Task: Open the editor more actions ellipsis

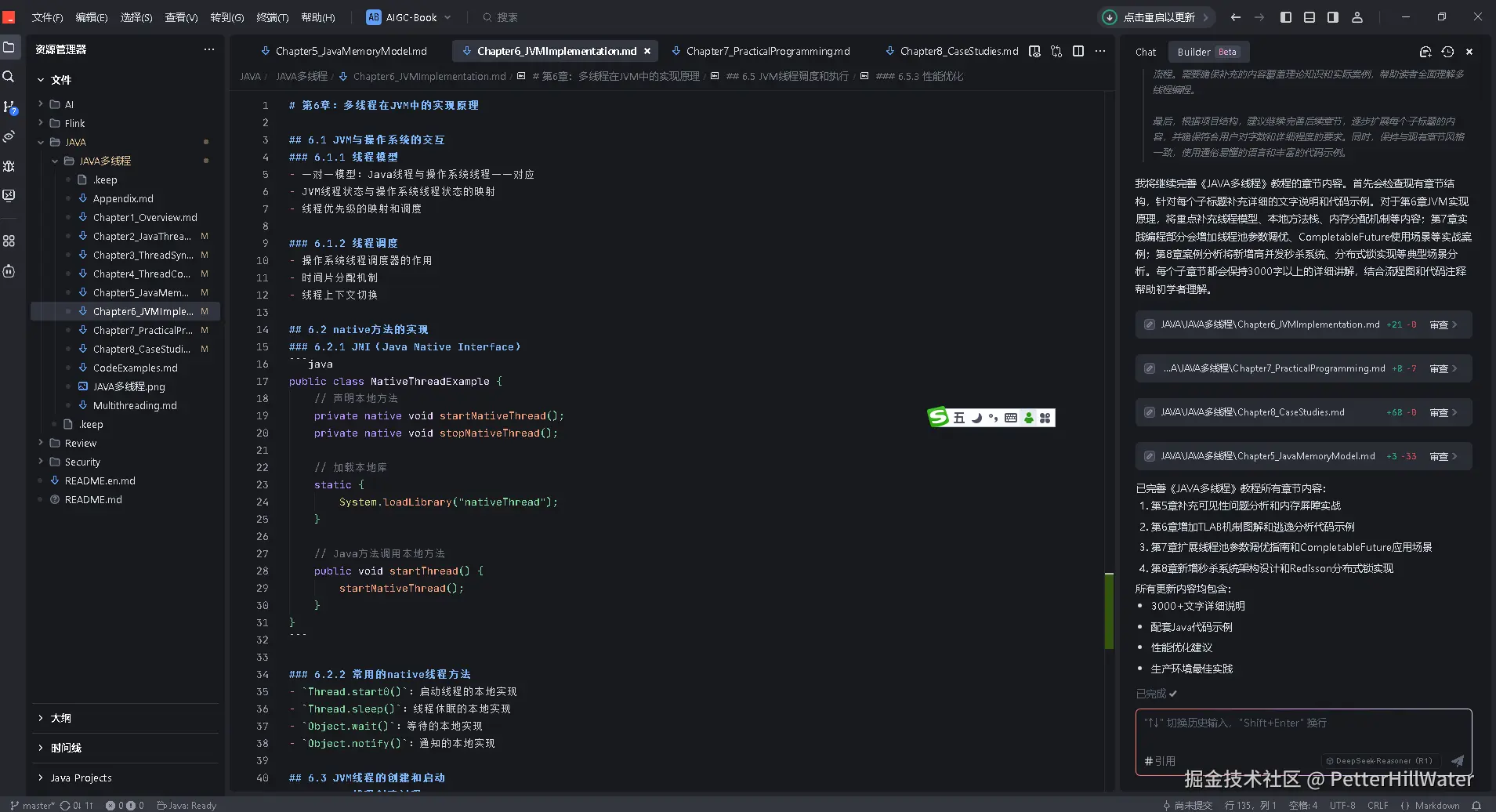Action: point(1100,51)
